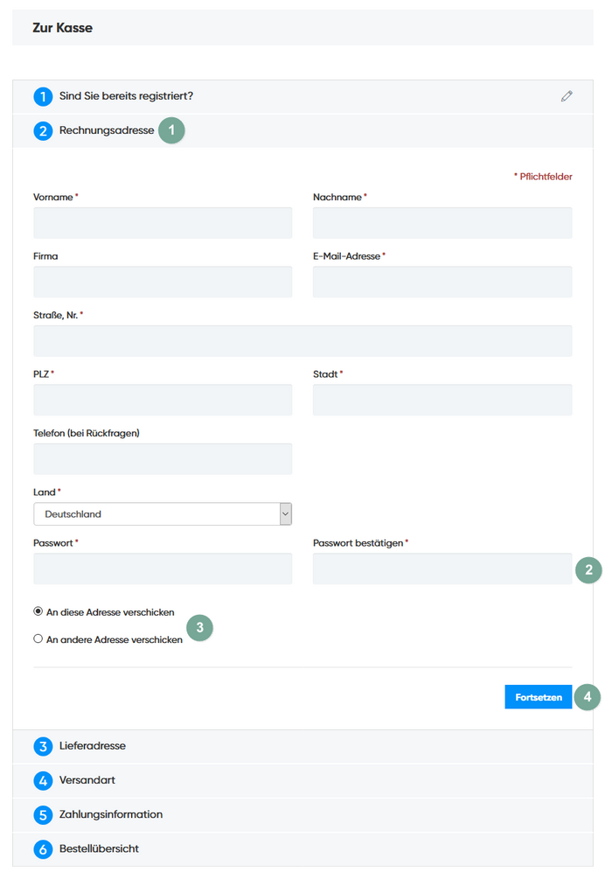Click the blue step 5 circle icon
Image resolution: width=612 pixels, height=879 pixels.
(x=43, y=814)
